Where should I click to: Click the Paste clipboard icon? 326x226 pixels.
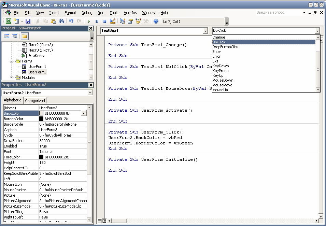[54, 21]
